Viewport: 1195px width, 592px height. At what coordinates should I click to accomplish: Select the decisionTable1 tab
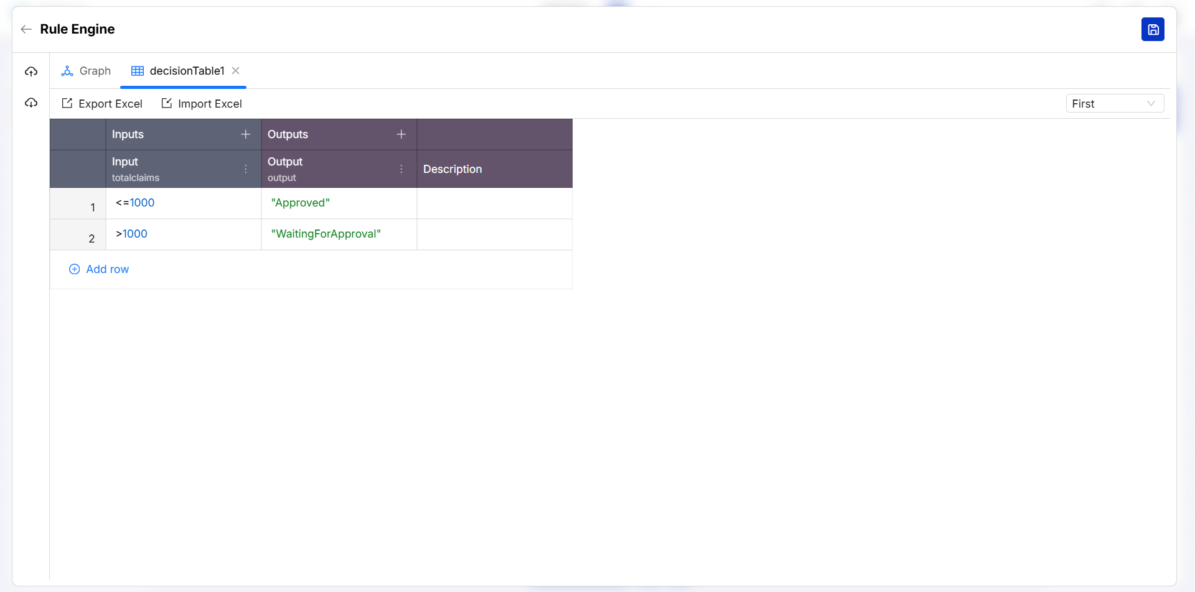[x=178, y=71]
